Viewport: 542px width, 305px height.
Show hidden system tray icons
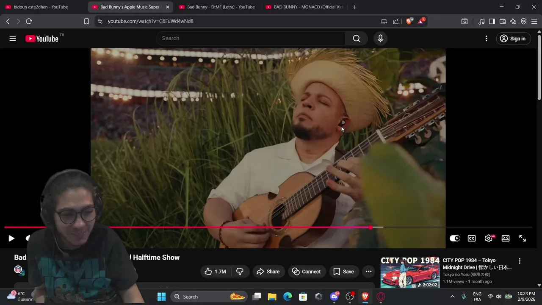point(452,297)
